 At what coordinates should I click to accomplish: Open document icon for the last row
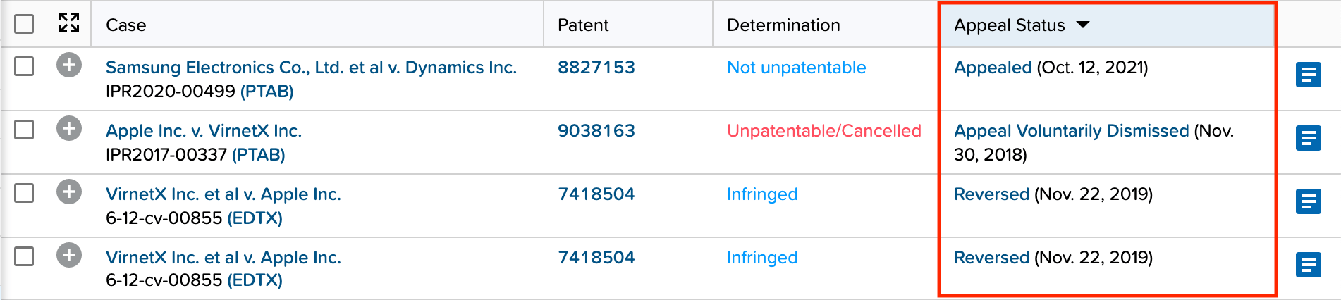point(1308,265)
